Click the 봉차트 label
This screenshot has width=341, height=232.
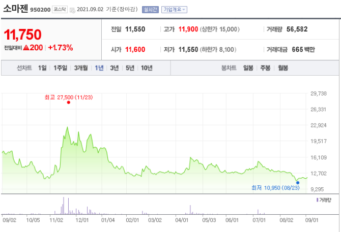pos(229,68)
